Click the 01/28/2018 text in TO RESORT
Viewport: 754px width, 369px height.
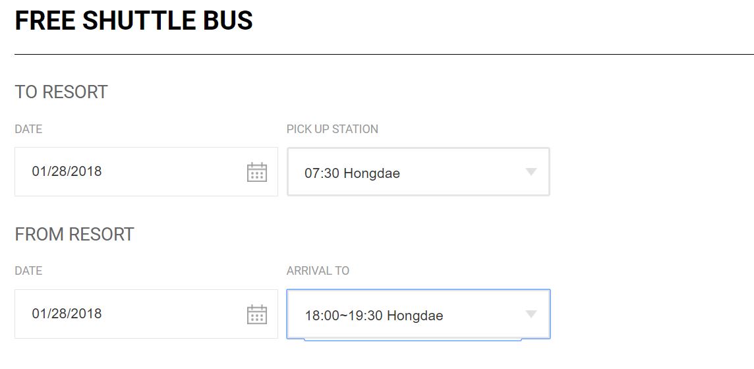(67, 171)
